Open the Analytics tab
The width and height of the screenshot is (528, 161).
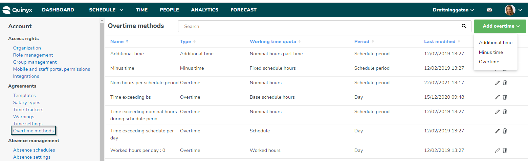click(x=205, y=10)
